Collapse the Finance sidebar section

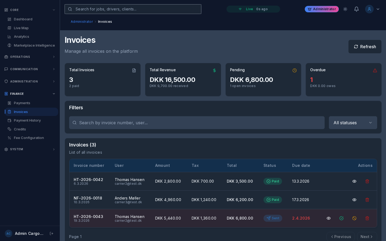click(29, 94)
